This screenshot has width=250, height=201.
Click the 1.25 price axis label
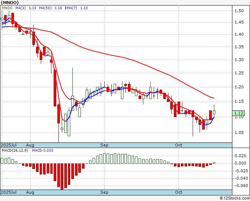tap(239, 73)
